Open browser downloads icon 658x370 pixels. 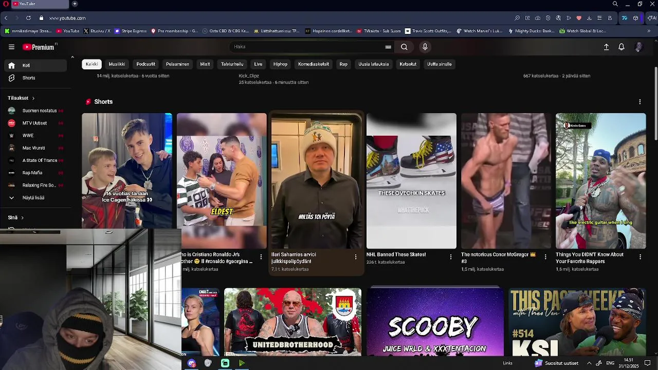[x=589, y=18]
